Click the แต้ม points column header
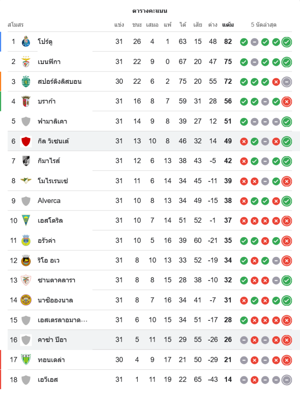This screenshot has width=300, height=395. (x=228, y=24)
